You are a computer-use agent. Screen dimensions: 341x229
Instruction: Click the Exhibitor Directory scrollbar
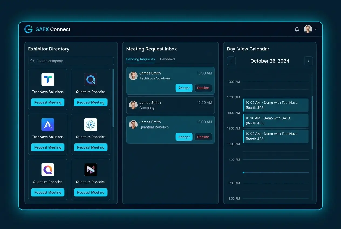113,98
